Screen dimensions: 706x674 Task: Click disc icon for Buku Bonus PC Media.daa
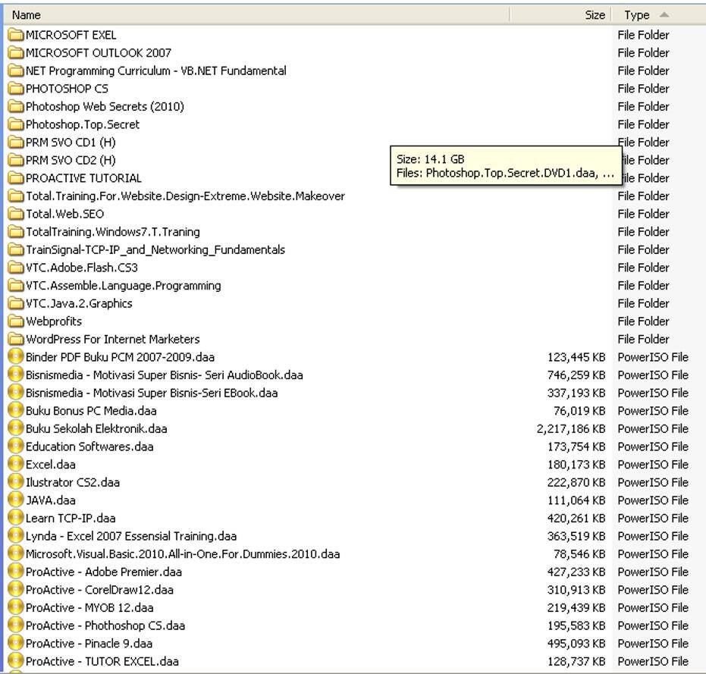click(16, 411)
